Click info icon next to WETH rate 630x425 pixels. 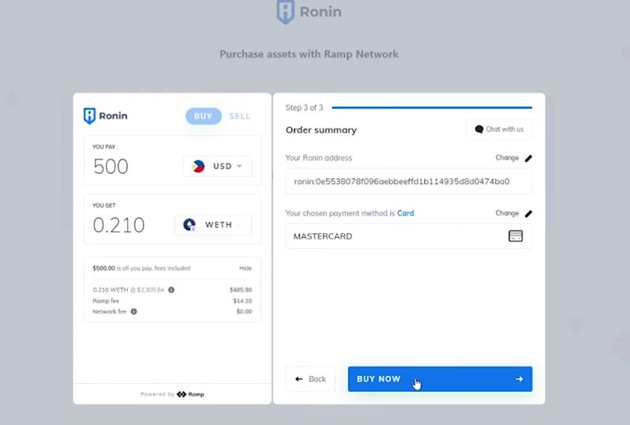(171, 289)
